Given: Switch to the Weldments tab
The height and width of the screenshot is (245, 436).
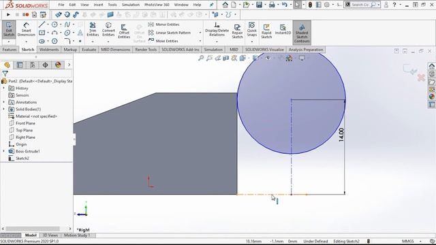Looking at the screenshot, I should point(49,50).
